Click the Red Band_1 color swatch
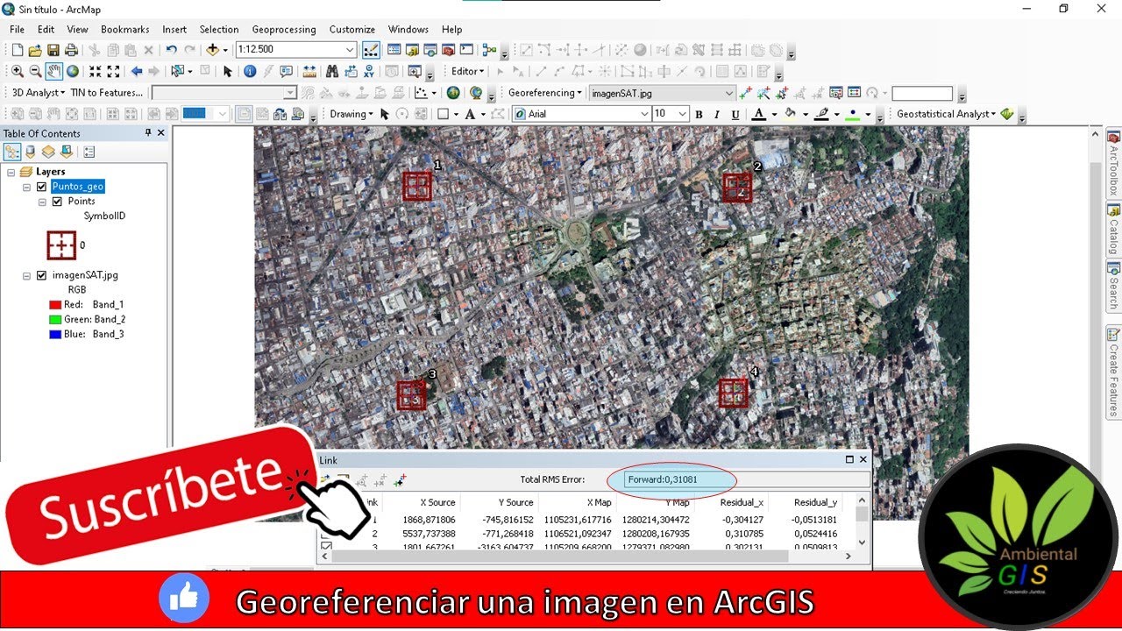The width and height of the screenshot is (1122, 631). pyautogui.click(x=55, y=305)
